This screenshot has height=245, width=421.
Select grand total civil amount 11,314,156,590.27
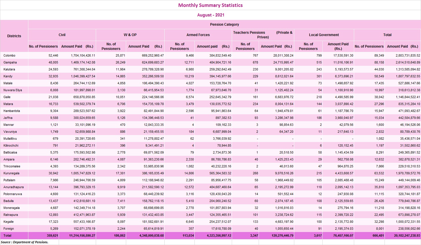pos(82,235)
